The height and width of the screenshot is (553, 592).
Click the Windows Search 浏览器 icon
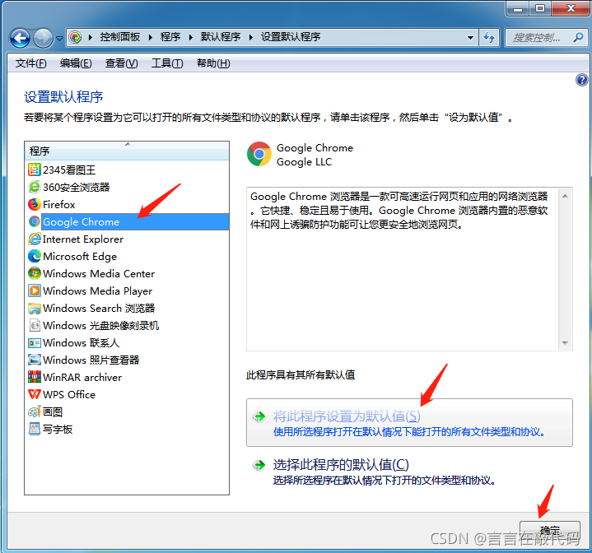(35, 309)
